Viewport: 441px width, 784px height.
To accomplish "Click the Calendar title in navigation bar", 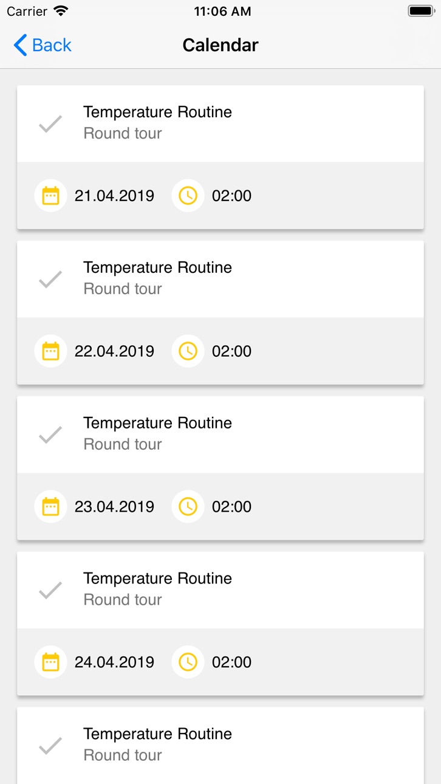I will coord(220,45).
